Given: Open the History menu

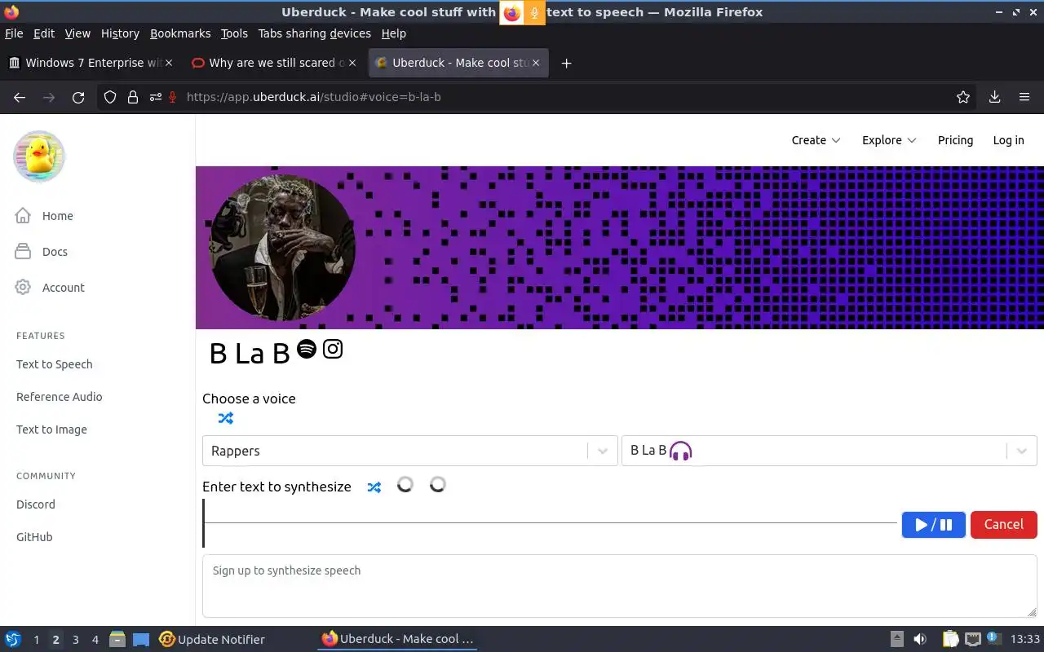Looking at the screenshot, I should pos(120,33).
